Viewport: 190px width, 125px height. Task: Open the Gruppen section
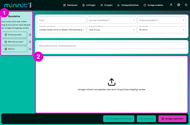pos(106,5)
